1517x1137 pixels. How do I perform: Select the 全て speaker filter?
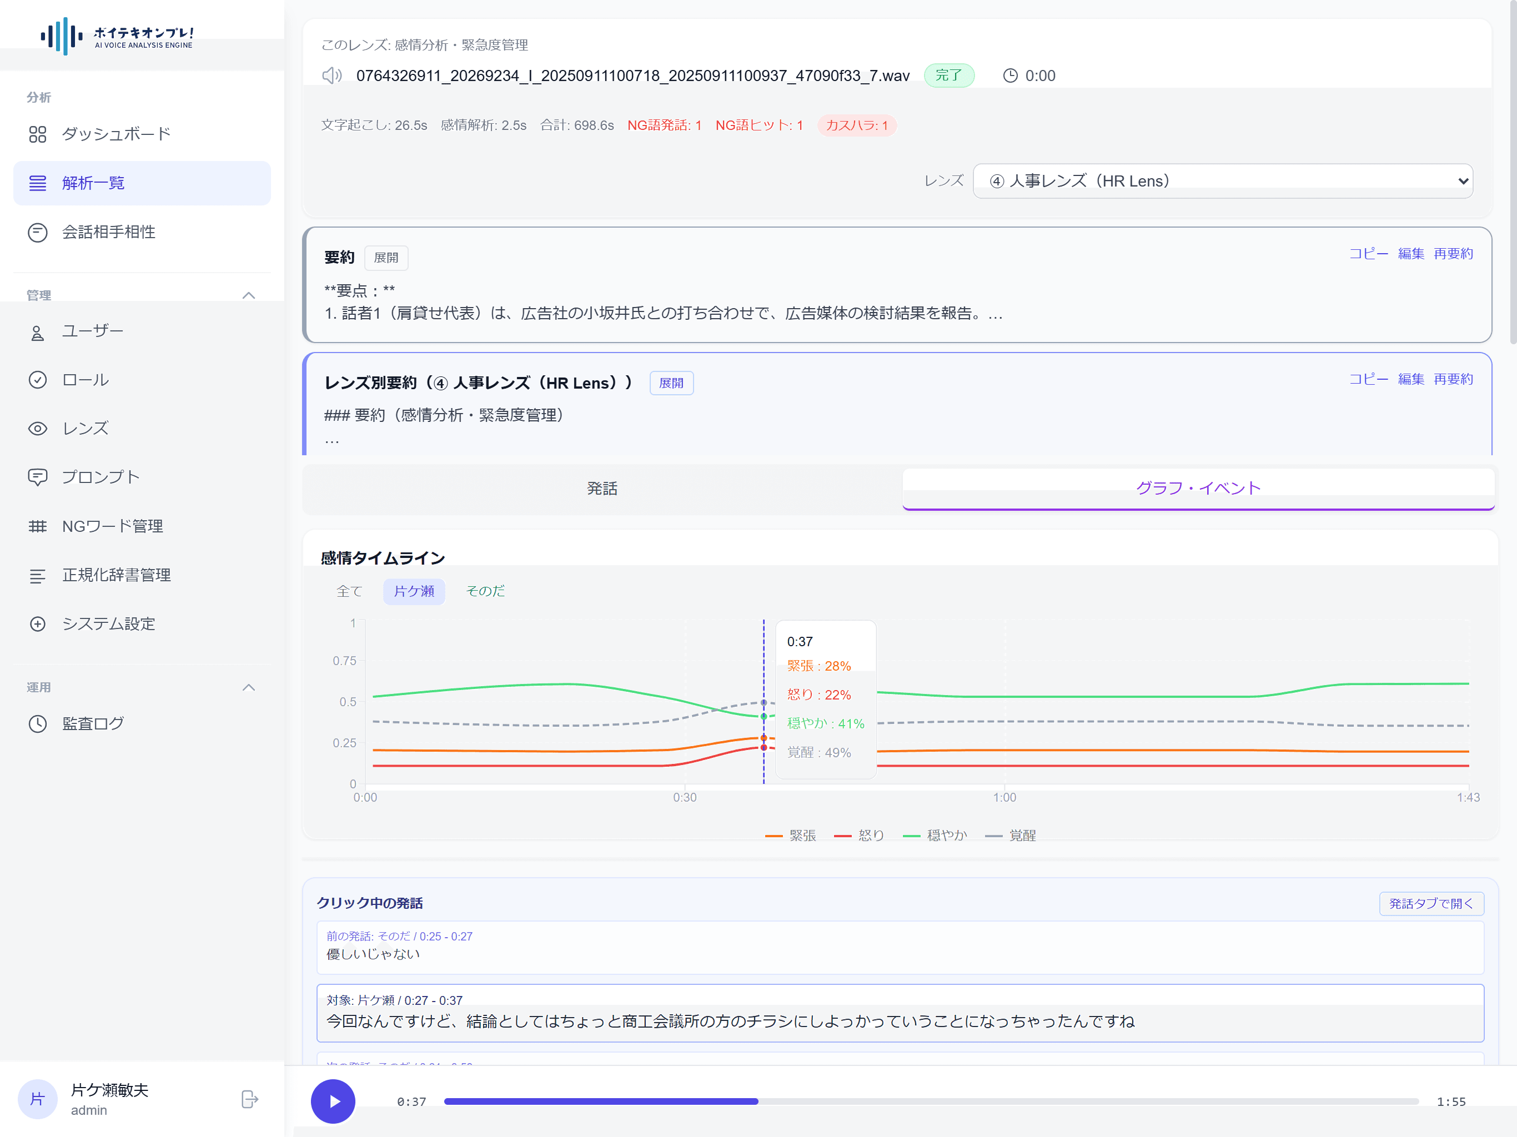[349, 591]
